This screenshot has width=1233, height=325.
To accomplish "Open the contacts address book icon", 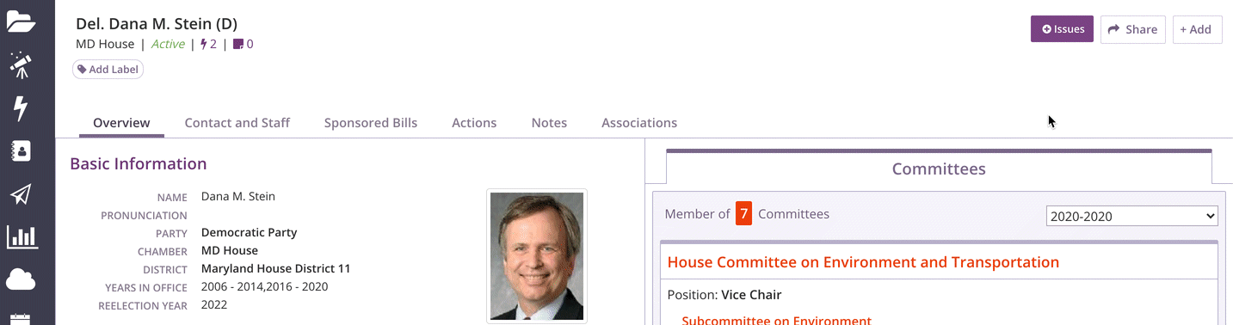I will (x=21, y=151).
